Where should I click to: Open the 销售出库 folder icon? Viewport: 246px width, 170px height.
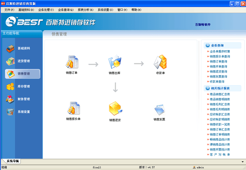[115, 62]
